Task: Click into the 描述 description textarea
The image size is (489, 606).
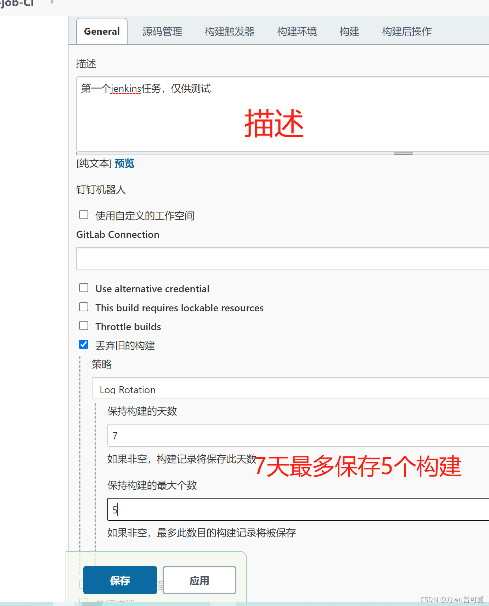Action: point(283,114)
